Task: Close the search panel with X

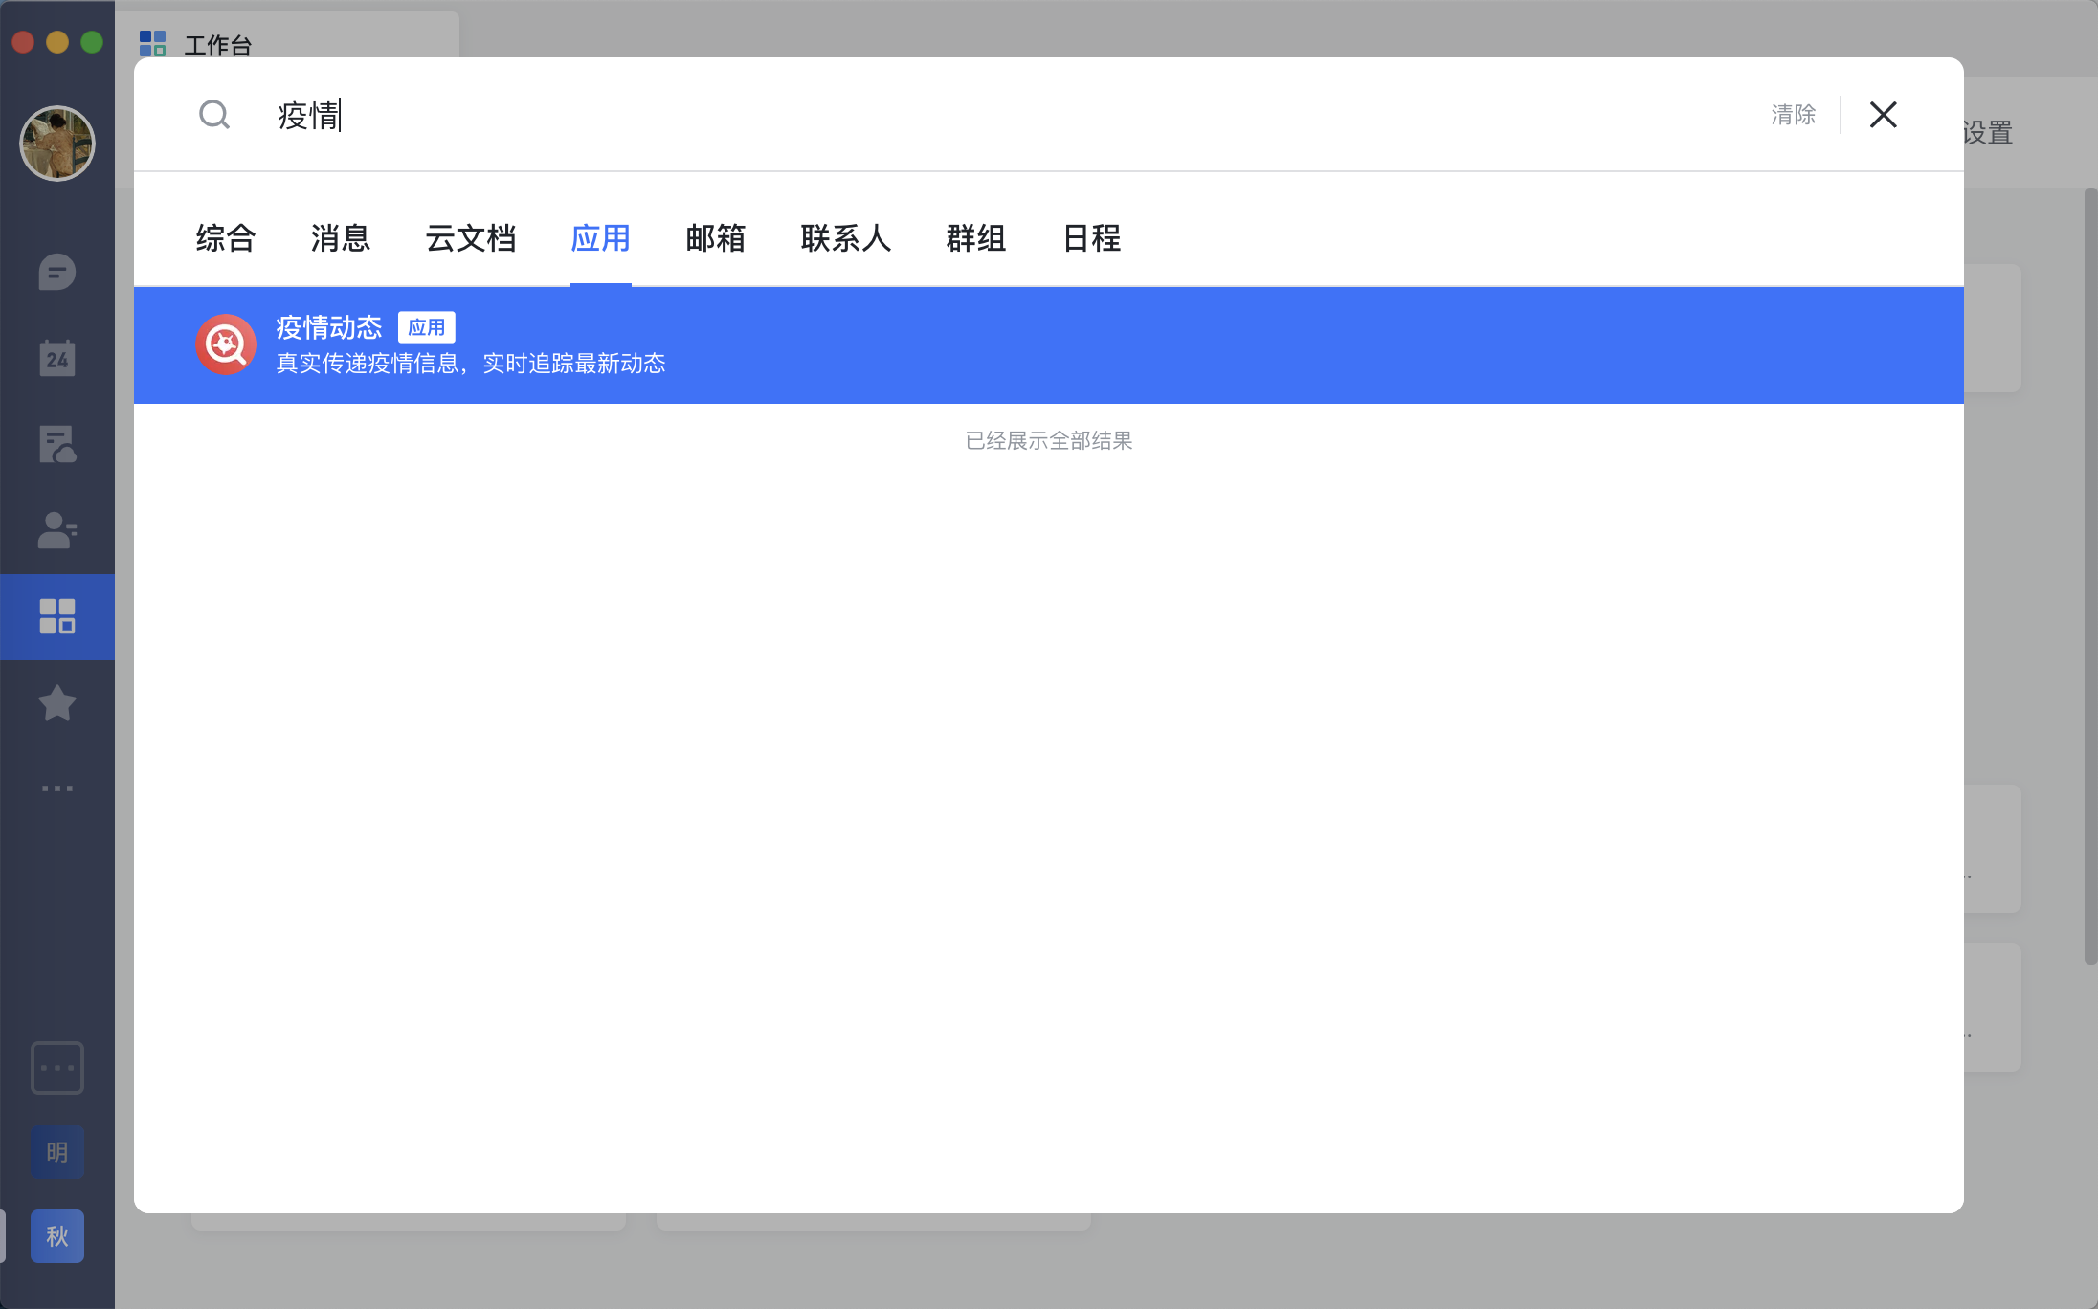Action: click(1883, 115)
